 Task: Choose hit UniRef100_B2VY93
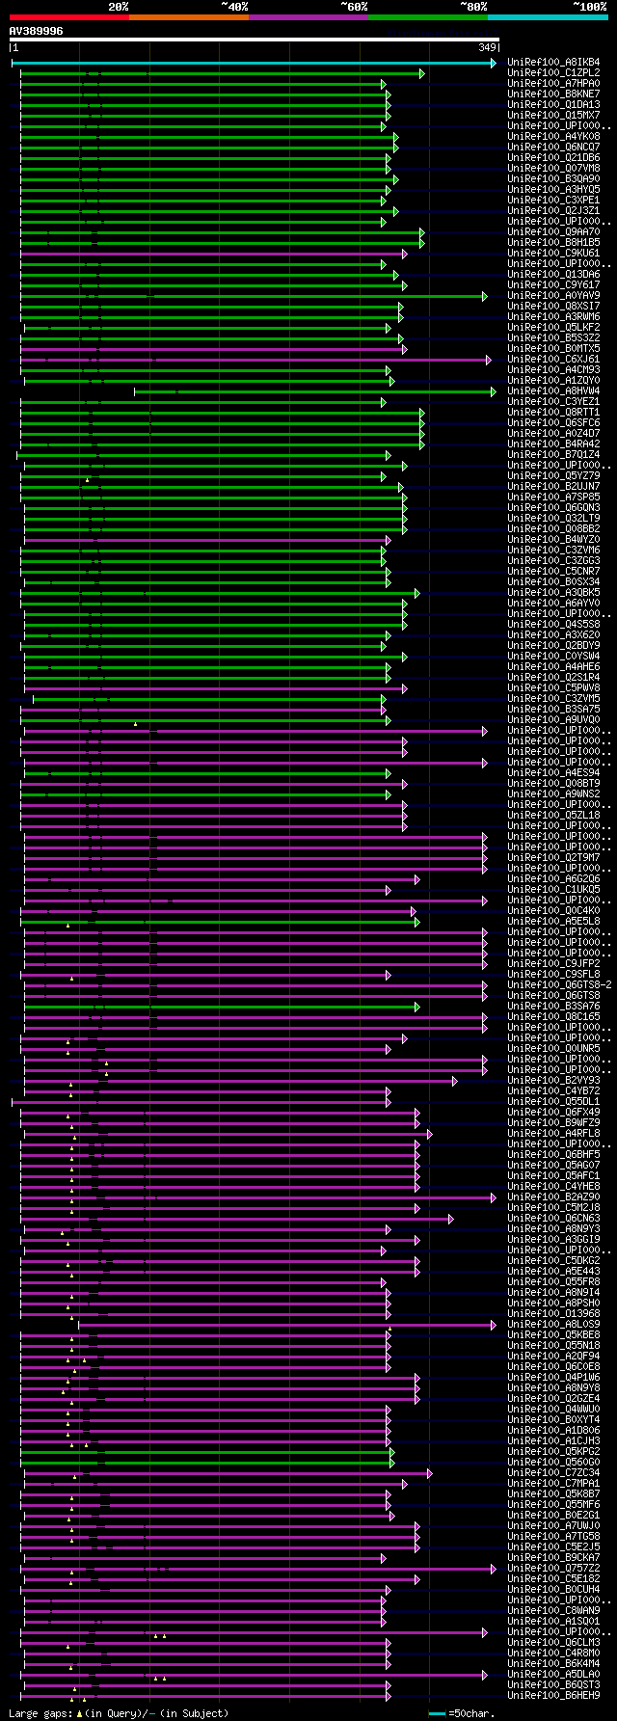tap(554, 1081)
